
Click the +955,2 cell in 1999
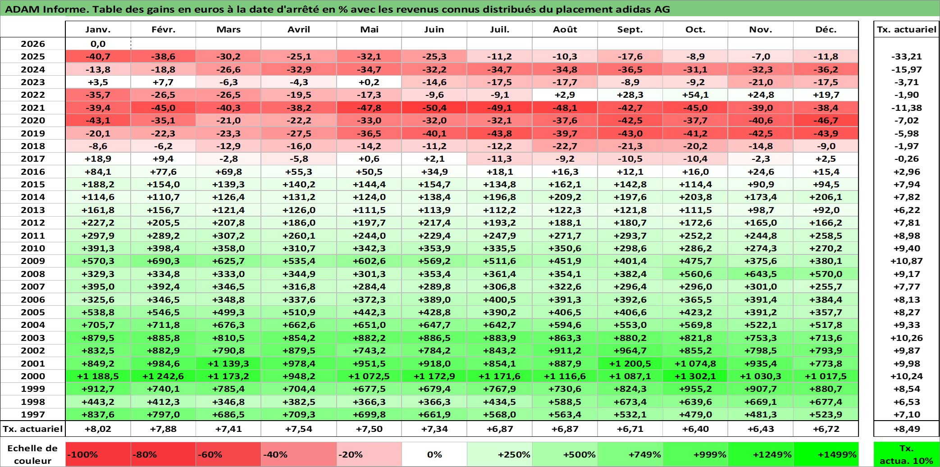[695, 389]
